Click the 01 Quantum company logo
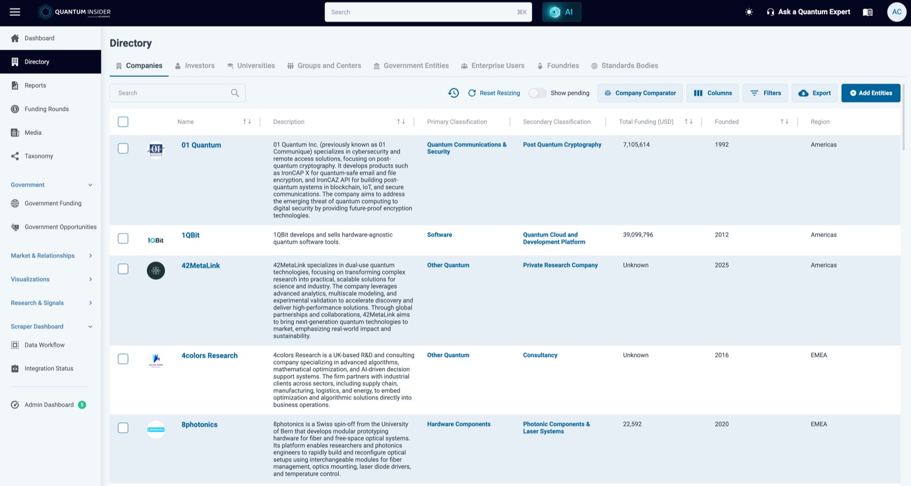 coord(155,149)
